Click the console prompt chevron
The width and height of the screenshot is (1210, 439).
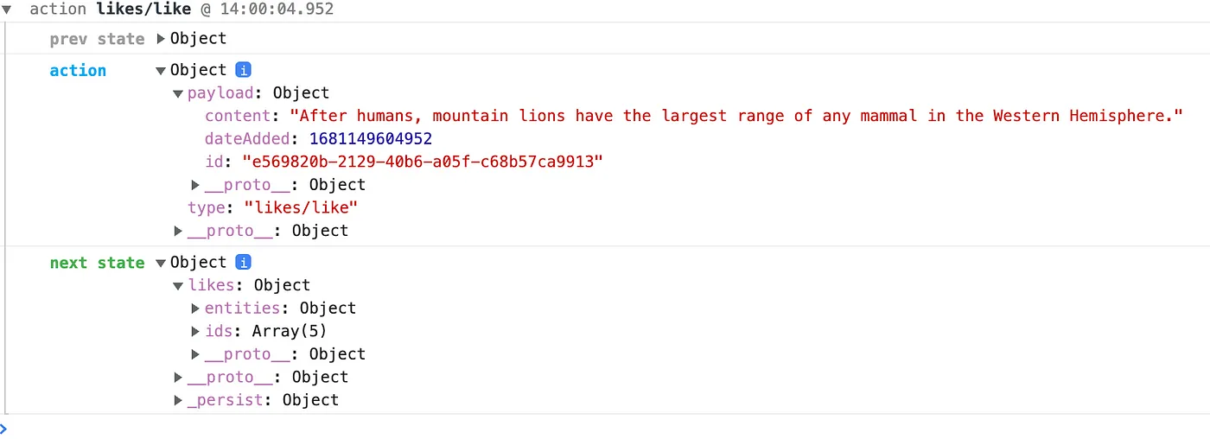pos(4,428)
